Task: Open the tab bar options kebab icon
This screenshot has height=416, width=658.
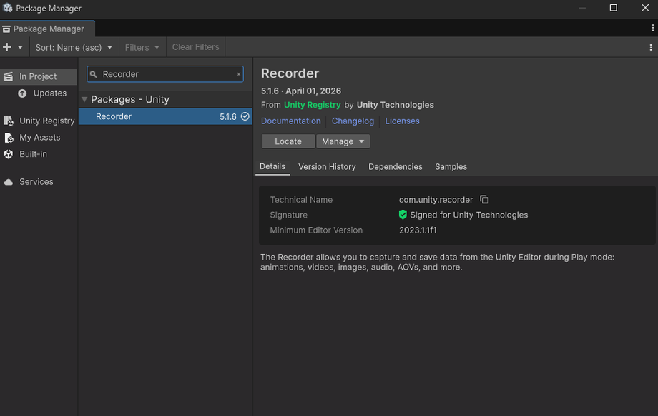Action: point(652,28)
